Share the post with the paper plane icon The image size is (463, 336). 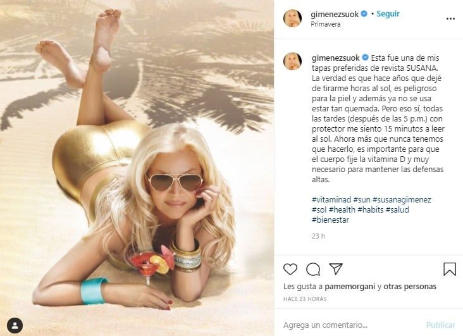pyautogui.click(x=336, y=269)
